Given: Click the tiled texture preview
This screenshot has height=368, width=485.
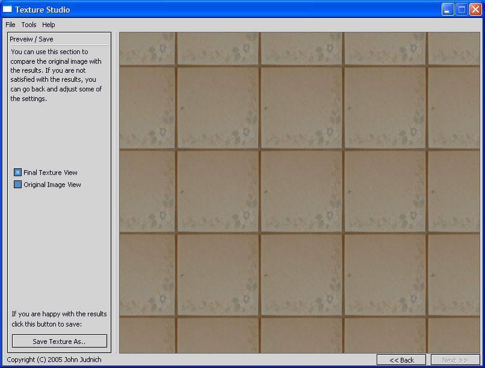Looking at the screenshot, I should coord(298,192).
